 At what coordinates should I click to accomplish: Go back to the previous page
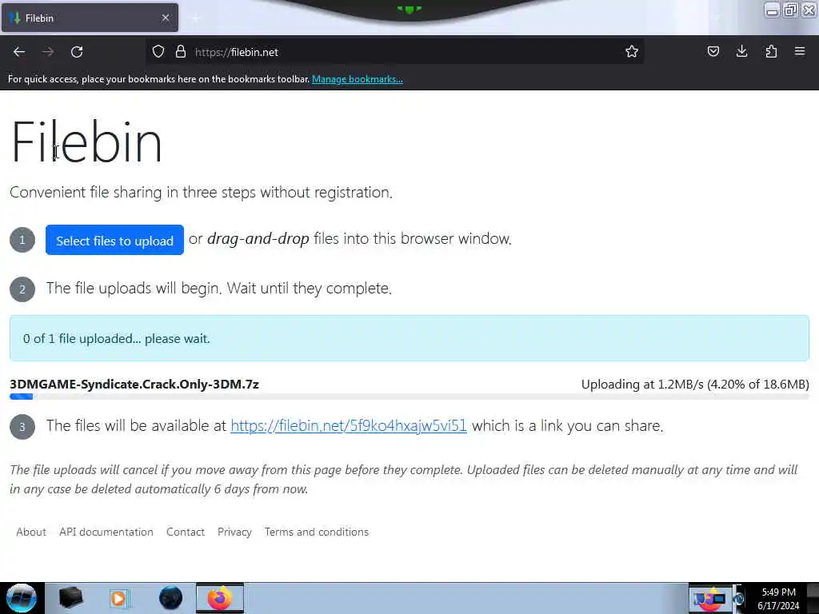(x=19, y=52)
